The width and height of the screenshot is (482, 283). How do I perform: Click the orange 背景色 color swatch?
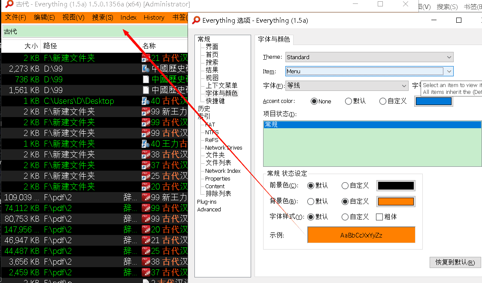[x=395, y=201]
